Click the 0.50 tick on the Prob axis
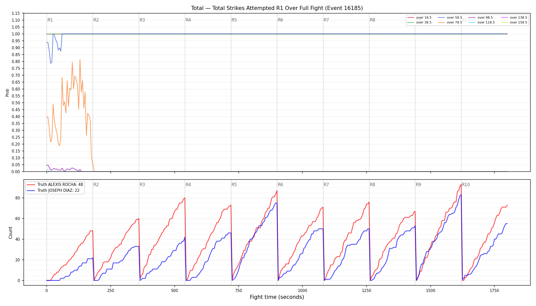 (x=16, y=103)
